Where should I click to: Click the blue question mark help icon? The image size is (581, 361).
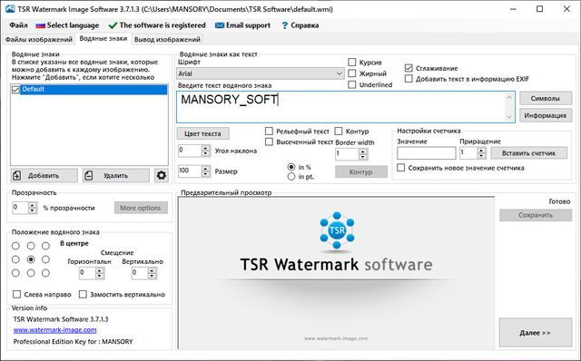tap(284, 25)
